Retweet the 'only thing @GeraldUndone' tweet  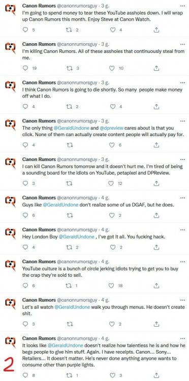pyautogui.click(x=69, y=145)
